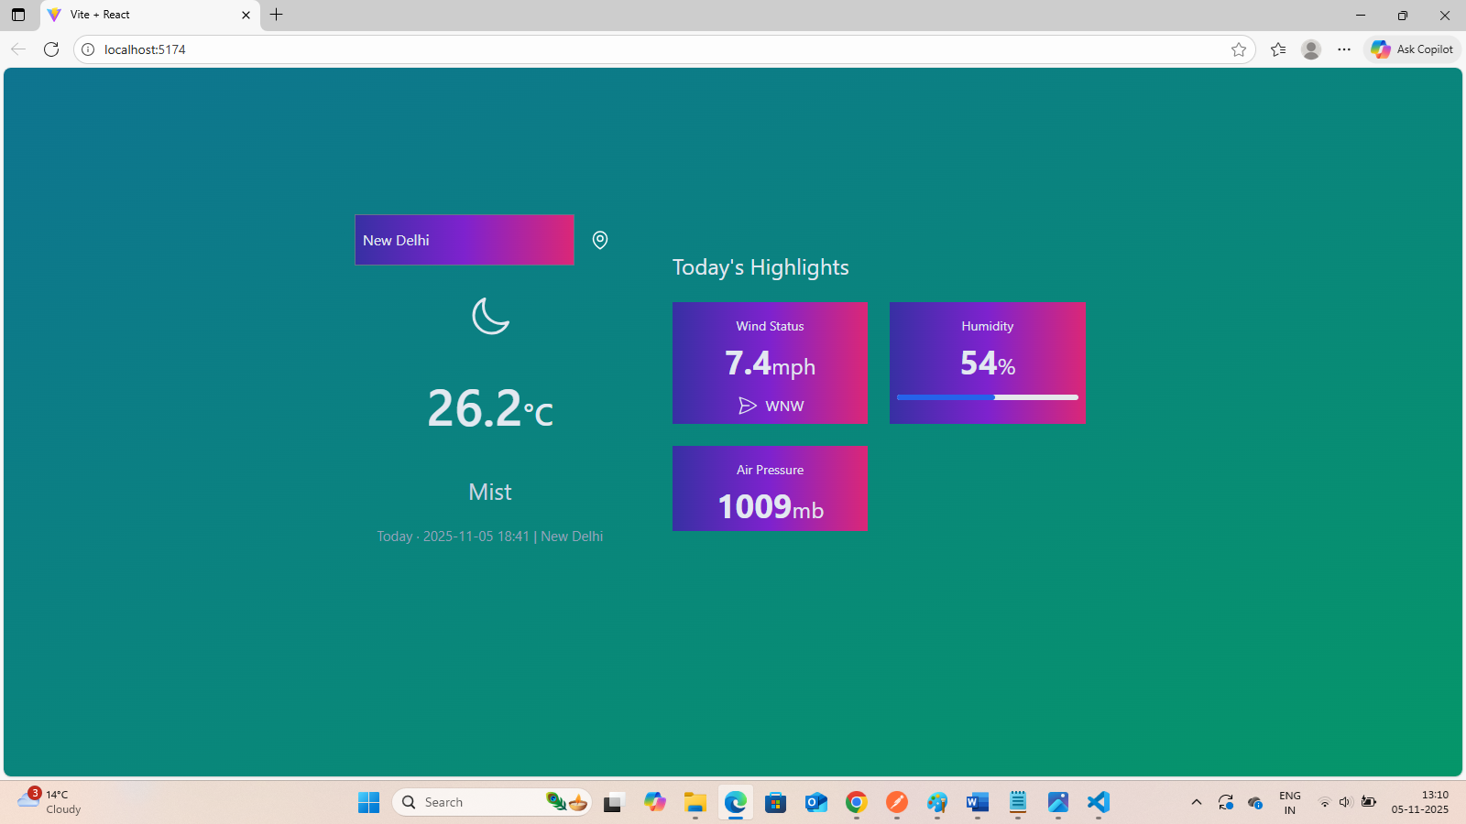1466x824 pixels.
Task: Click the Ask Copilot button in Edge
Action: pos(1411,49)
